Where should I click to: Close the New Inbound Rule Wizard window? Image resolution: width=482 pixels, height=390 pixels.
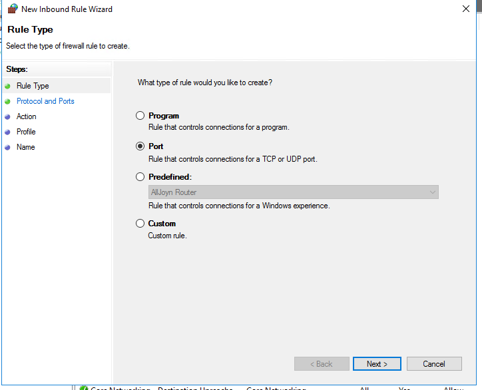click(x=466, y=9)
